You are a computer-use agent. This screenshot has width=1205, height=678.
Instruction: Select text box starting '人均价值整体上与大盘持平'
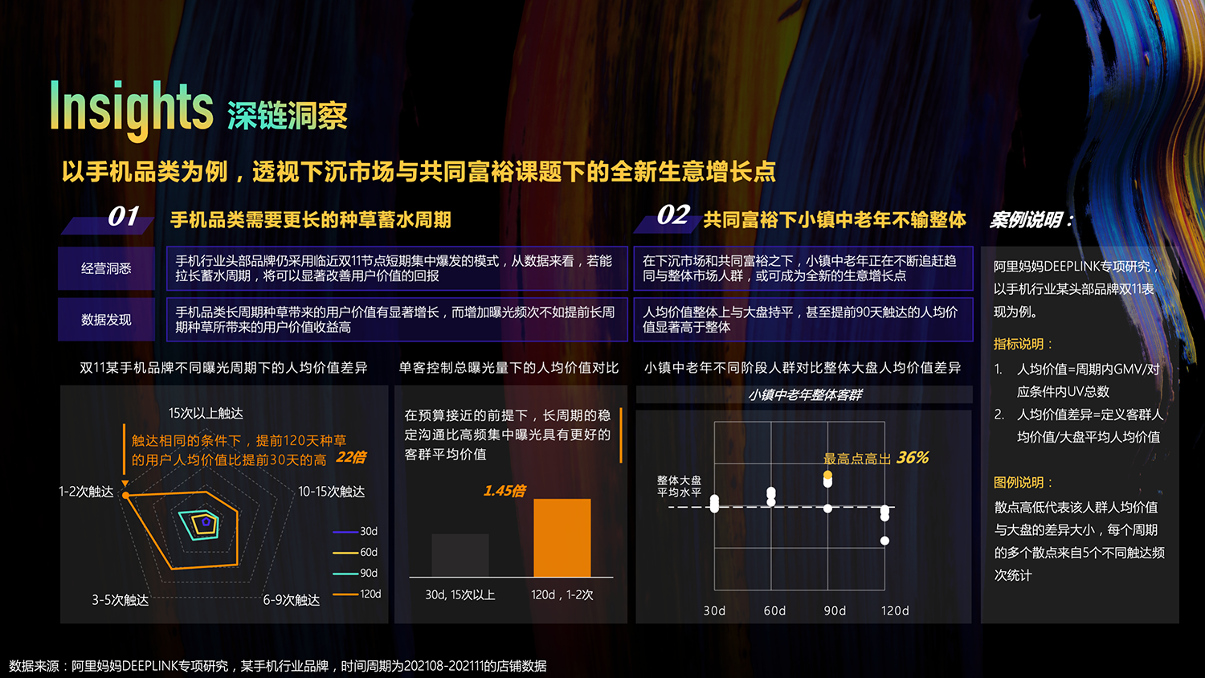pos(803,320)
